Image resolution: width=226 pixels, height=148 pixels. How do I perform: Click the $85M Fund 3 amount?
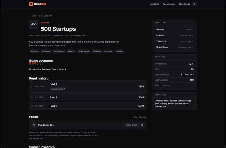click(x=141, y=87)
